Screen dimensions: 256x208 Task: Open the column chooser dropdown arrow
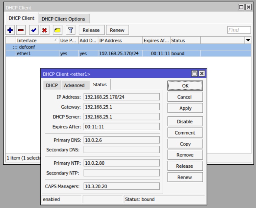tap(248, 40)
